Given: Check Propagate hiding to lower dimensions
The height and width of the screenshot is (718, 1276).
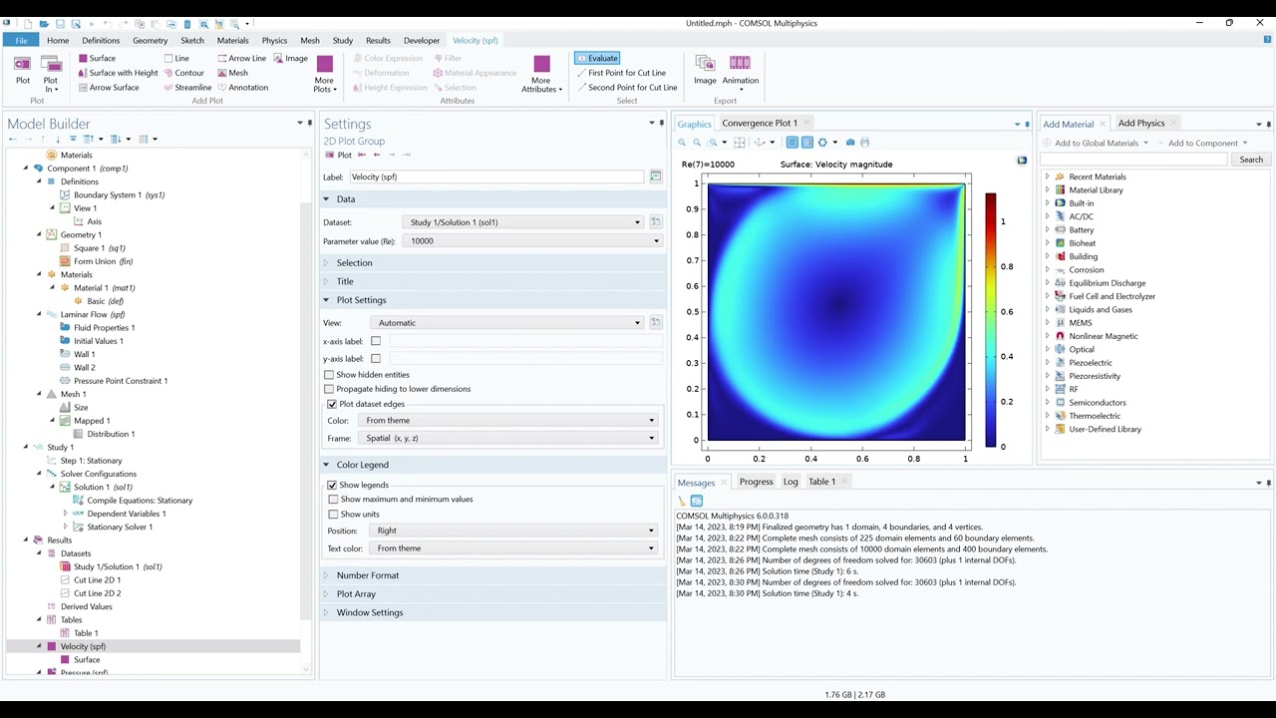Looking at the screenshot, I should pyautogui.click(x=329, y=389).
